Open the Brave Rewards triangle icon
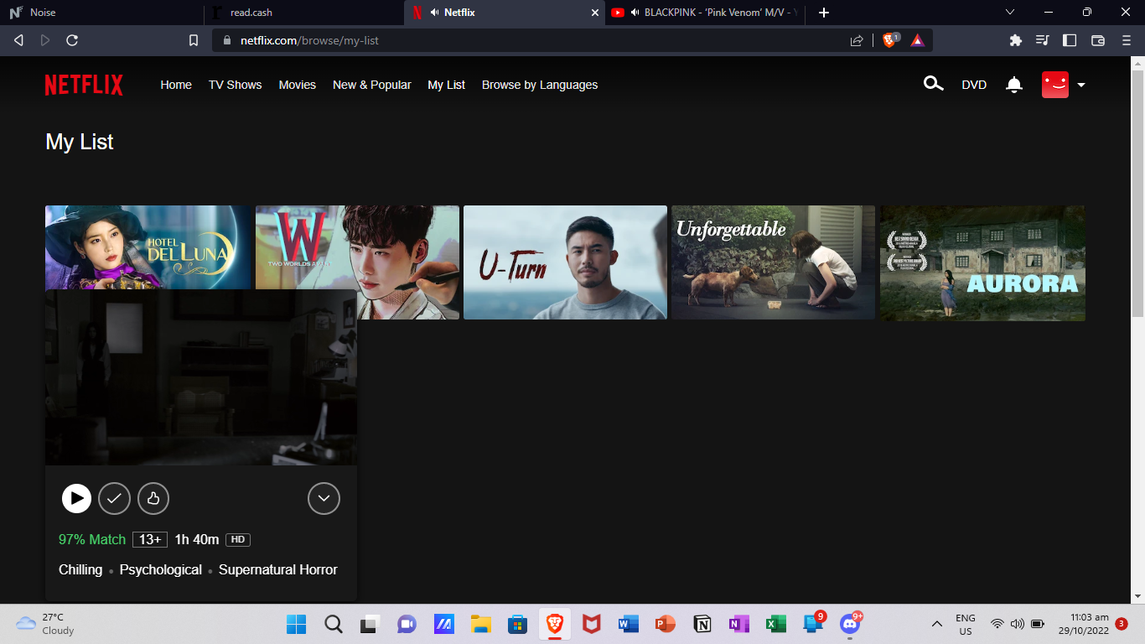The height and width of the screenshot is (644, 1145). (x=918, y=40)
